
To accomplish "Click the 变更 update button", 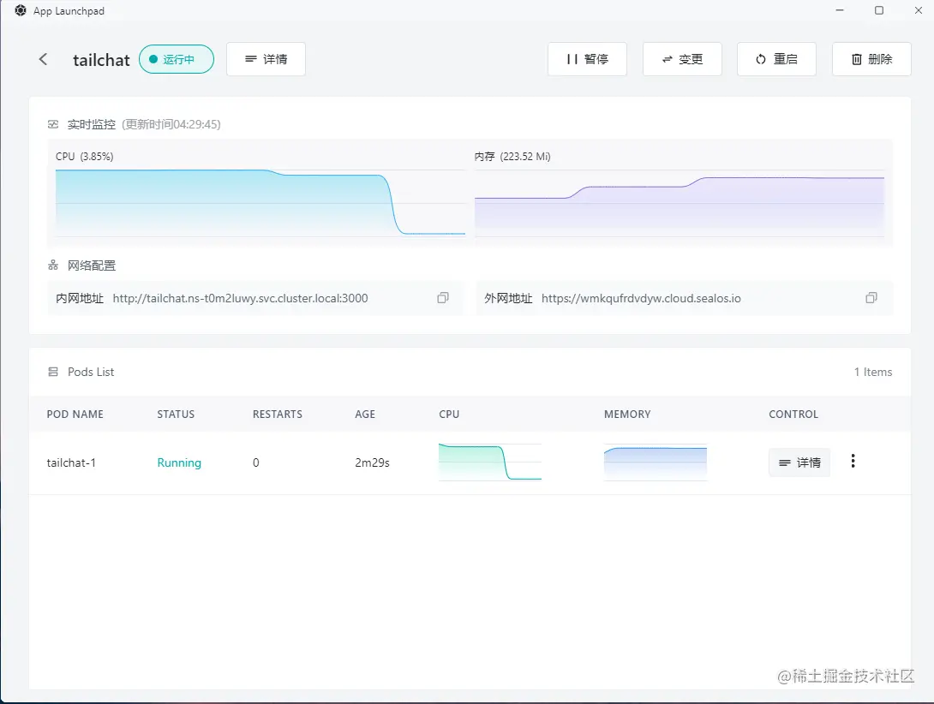I will pyautogui.click(x=682, y=59).
